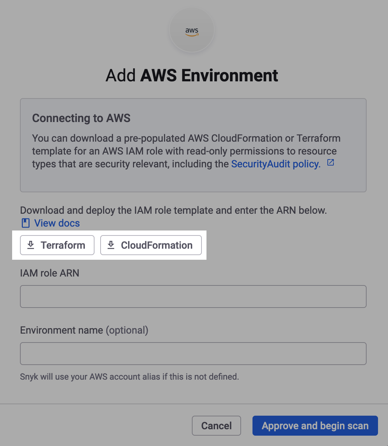The width and height of the screenshot is (388, 446).
Task: Click the download arrow icon in Terraform button
Action: click(31, 245)
